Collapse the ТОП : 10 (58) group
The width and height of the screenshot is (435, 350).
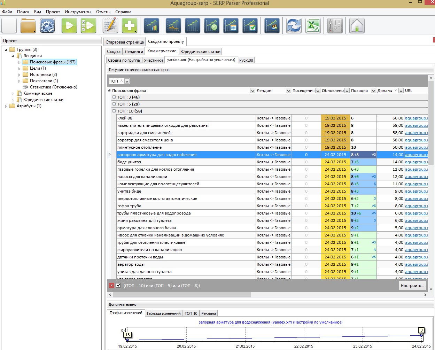tap(114, 111)
